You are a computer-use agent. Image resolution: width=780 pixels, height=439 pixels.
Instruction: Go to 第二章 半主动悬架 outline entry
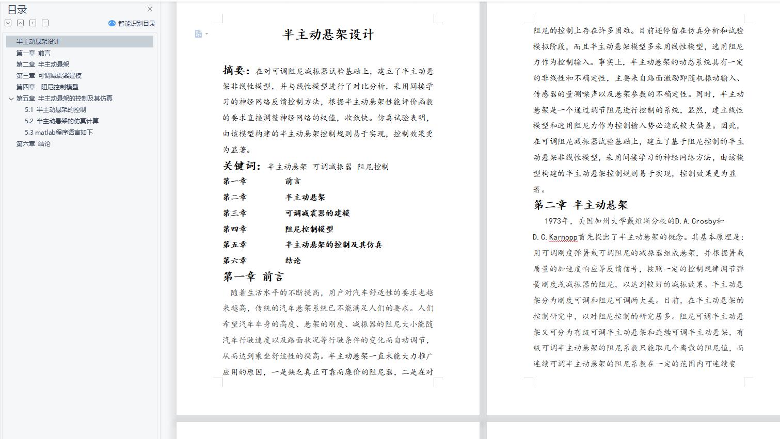(42, 64)
